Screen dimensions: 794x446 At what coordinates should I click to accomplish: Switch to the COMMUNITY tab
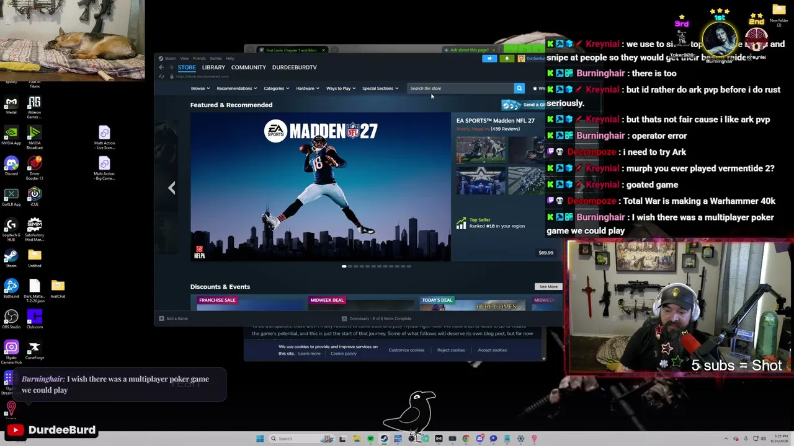(248, 68)
